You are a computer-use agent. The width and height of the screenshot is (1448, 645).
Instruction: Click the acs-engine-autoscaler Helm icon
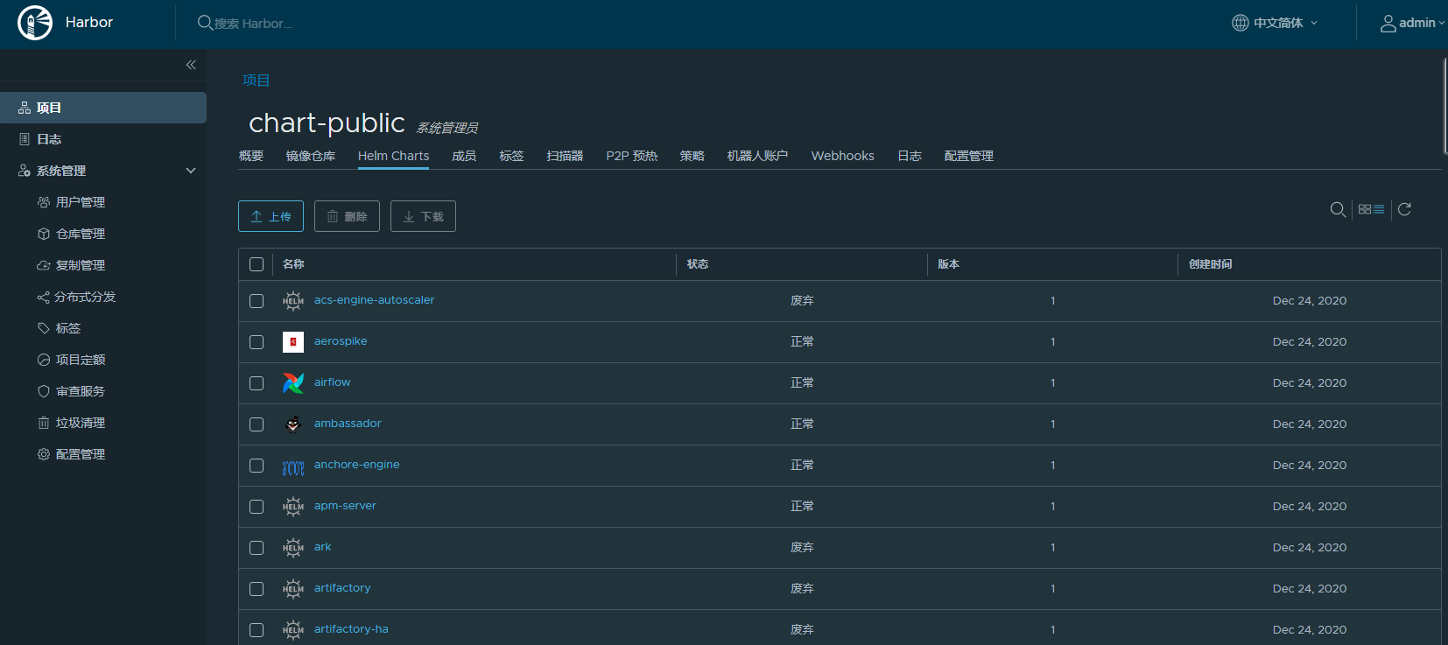(x=293, y=301)
